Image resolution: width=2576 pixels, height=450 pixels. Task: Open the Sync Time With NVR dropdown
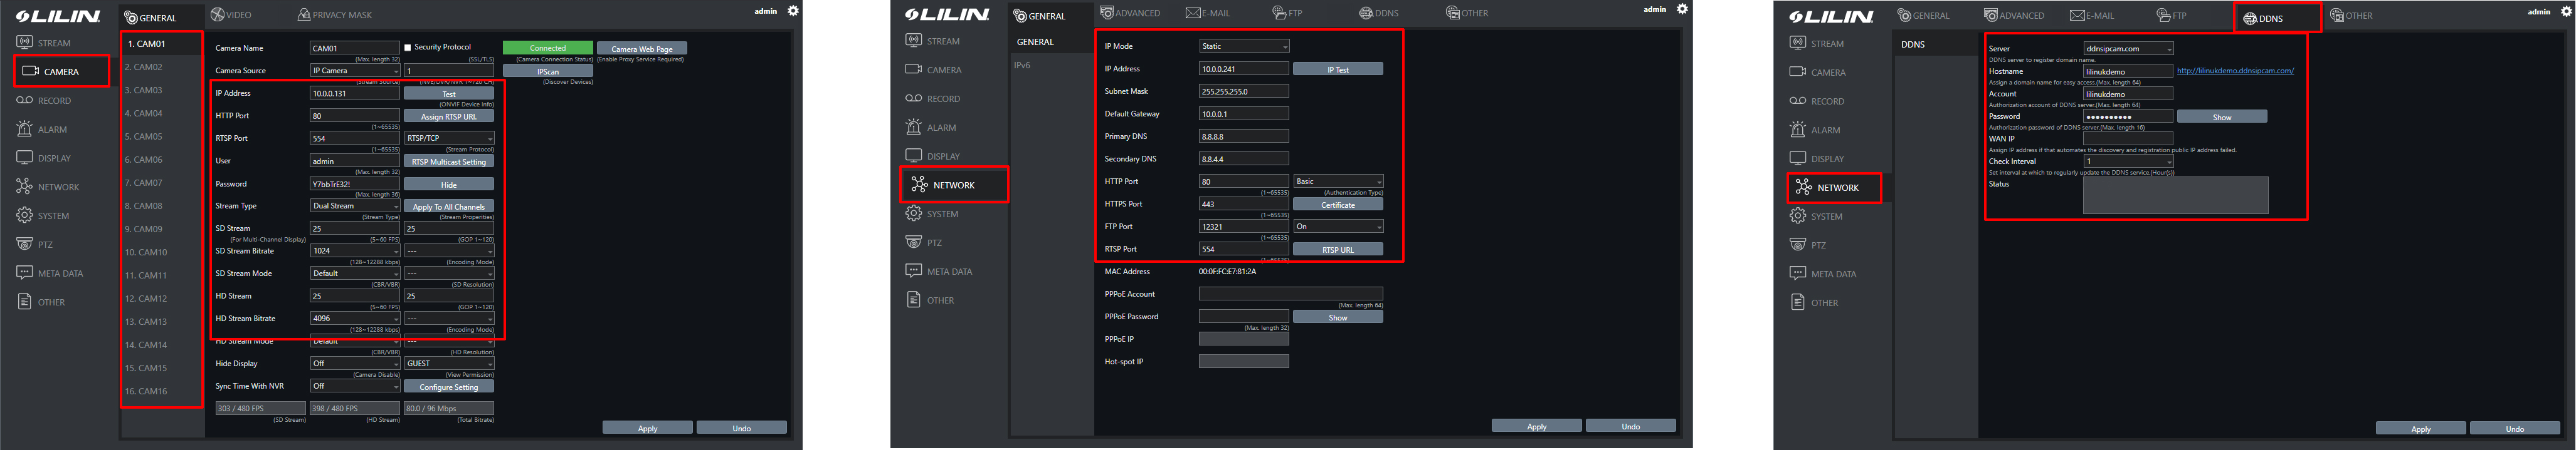(x=355, y=386)
